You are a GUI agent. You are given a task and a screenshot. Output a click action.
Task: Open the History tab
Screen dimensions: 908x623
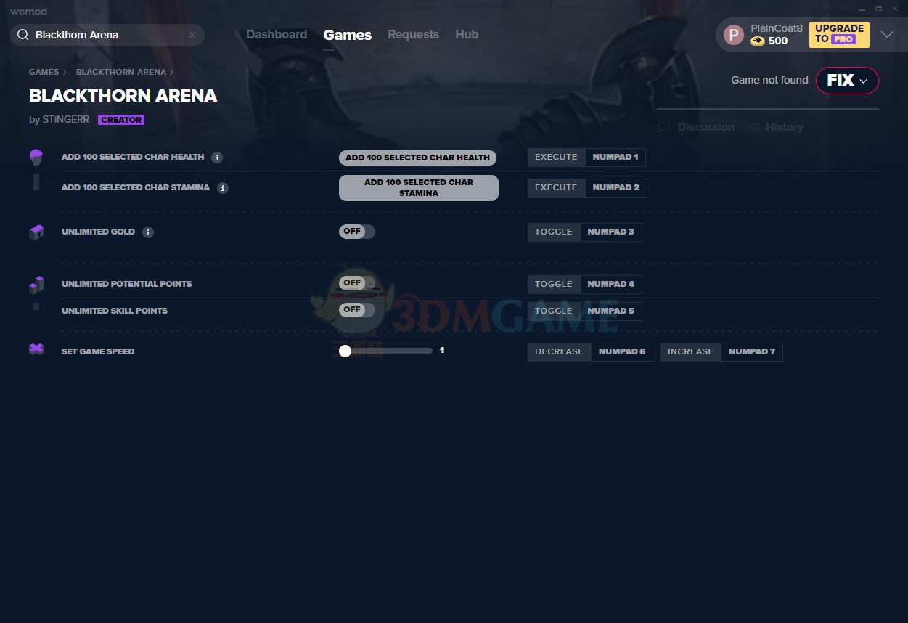coord(777,127)
